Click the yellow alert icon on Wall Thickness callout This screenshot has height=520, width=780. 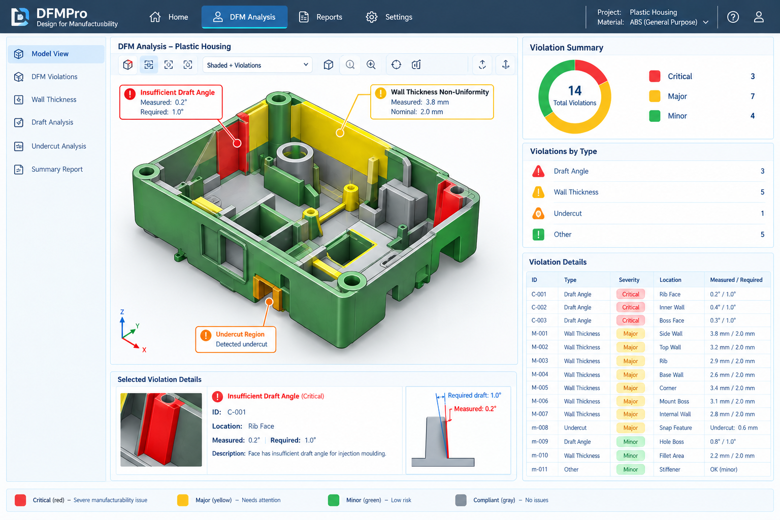(380, 93)
